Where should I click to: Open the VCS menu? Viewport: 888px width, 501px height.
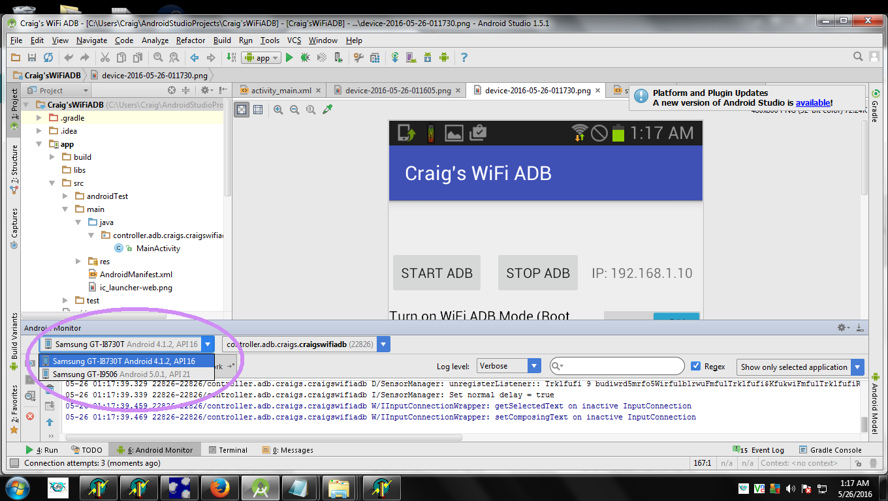coord(294,40)
